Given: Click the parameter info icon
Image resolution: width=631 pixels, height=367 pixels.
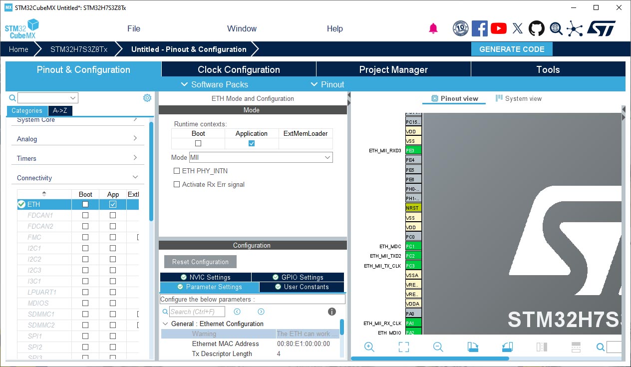Looking at the screenshot, I should pyautogui.click(x=331, y=312).
